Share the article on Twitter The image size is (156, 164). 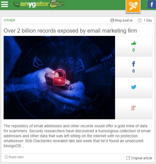click(x=134, y=87)
